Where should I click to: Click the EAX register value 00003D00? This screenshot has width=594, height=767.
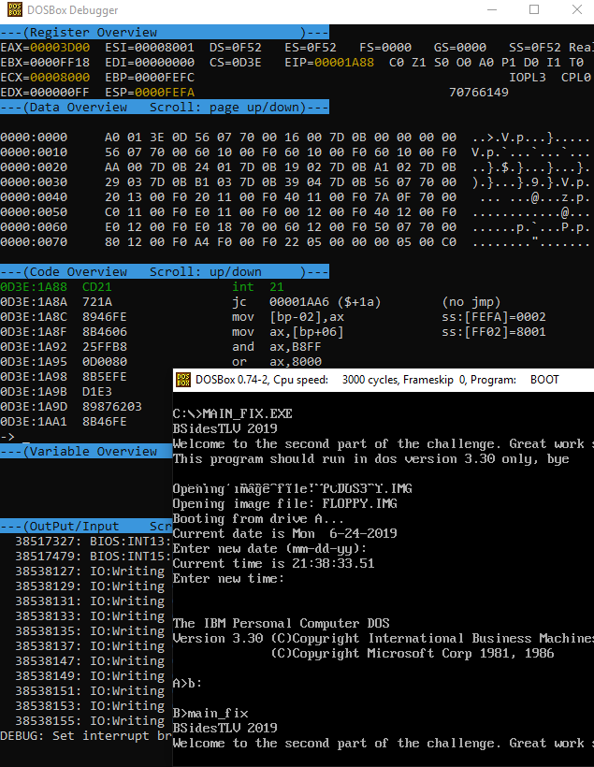(60, 48)
